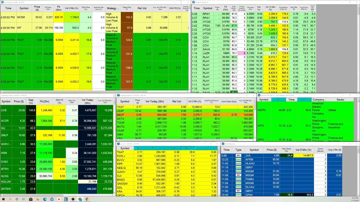
Task: Select AEPPL in the Extreme RSI window
Action: tap(262, 110)
